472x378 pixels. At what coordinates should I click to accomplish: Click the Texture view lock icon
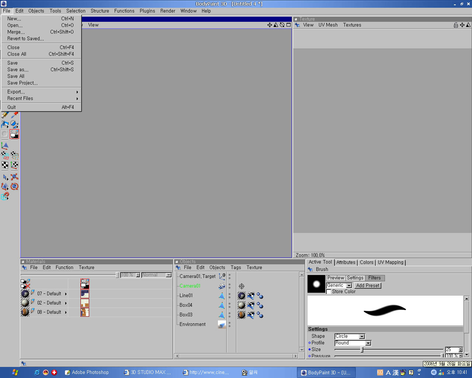coord(456,25)
